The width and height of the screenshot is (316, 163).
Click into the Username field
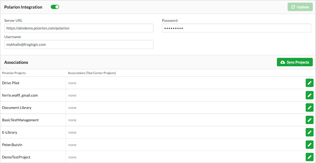pos(79,44)
